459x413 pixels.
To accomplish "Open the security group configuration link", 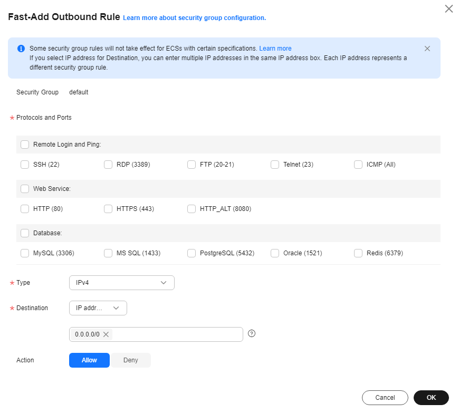I will [194, 18].
